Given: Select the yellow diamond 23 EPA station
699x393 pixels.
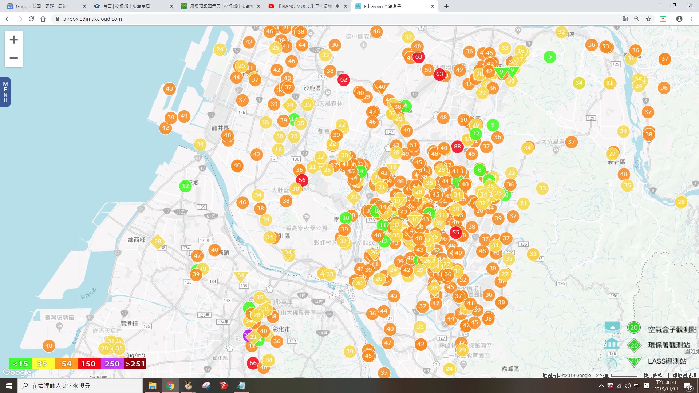Looking at the screenshot, I should (x=354, y=198).
